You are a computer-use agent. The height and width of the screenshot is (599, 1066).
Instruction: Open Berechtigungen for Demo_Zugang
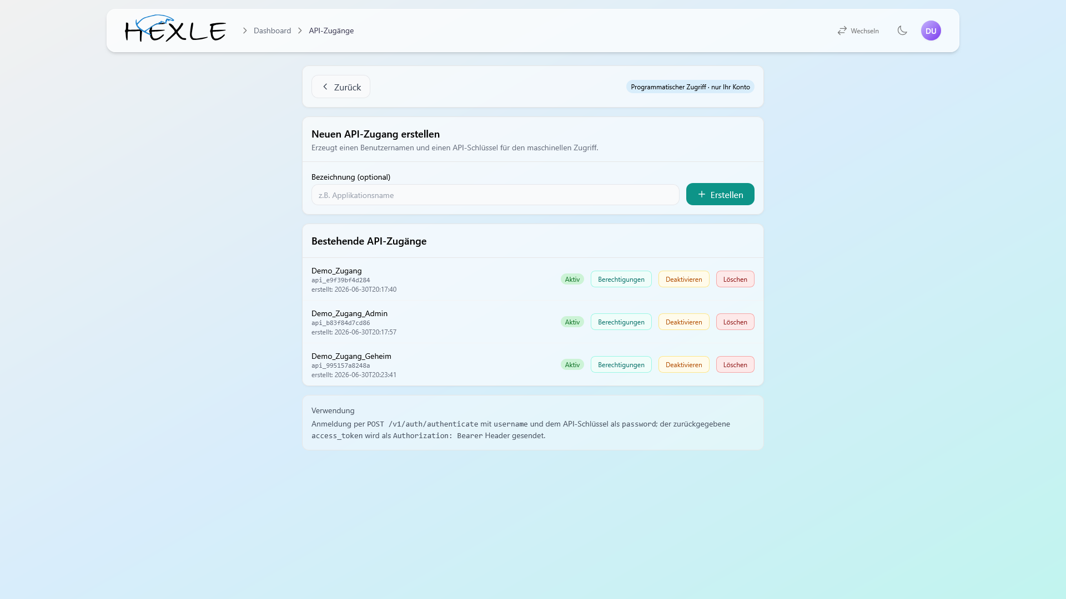(621, 279)
